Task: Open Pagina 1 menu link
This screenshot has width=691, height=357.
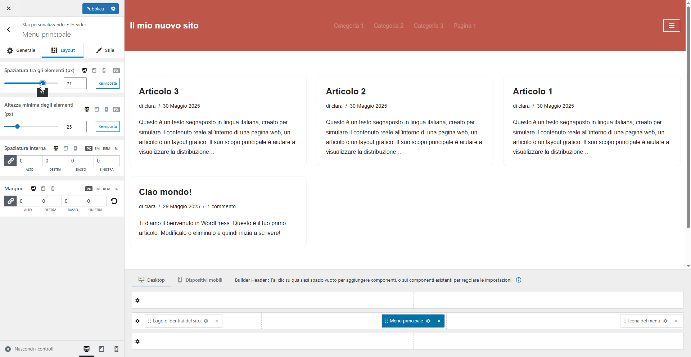Action: coord(465,26)
